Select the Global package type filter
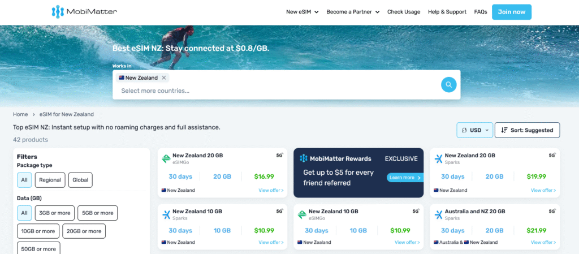The image size is (579, 254). click(x=80, y=180)
